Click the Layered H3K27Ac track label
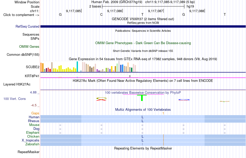Viewport: 246px width, 158px height. point(17,84)
